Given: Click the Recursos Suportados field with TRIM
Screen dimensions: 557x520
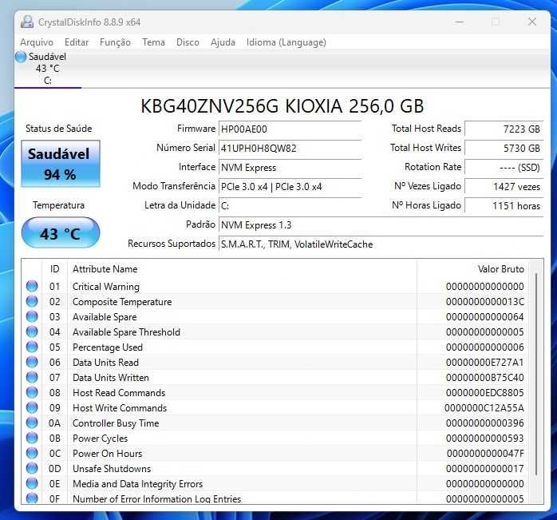Looking at the screenshot, I should [x=381, y=244].
